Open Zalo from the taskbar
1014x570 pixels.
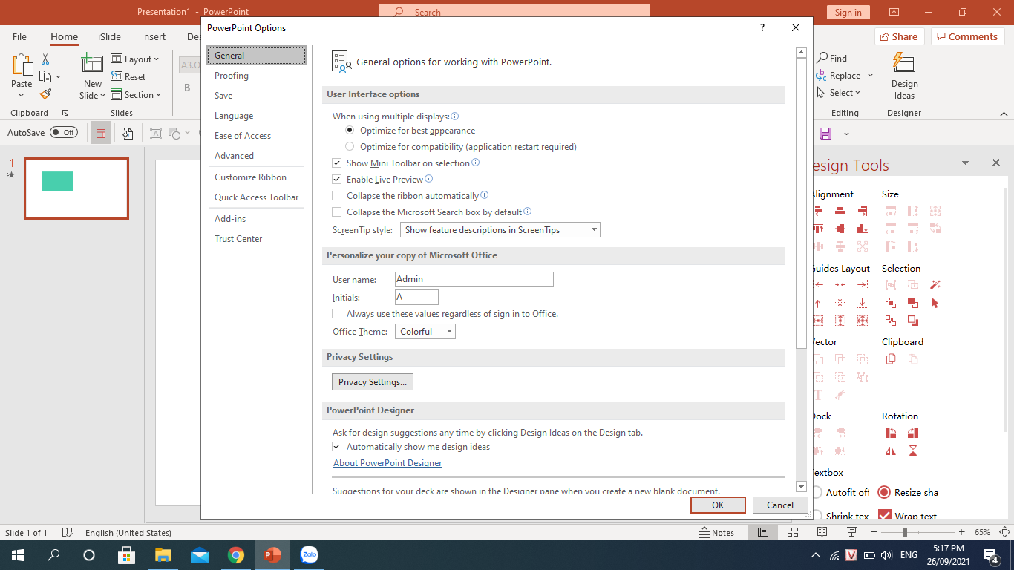(x=309, y=554)
